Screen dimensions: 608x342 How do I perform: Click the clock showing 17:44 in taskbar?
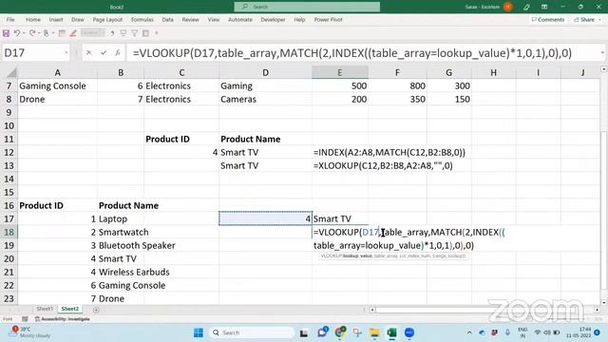(579, 332)
